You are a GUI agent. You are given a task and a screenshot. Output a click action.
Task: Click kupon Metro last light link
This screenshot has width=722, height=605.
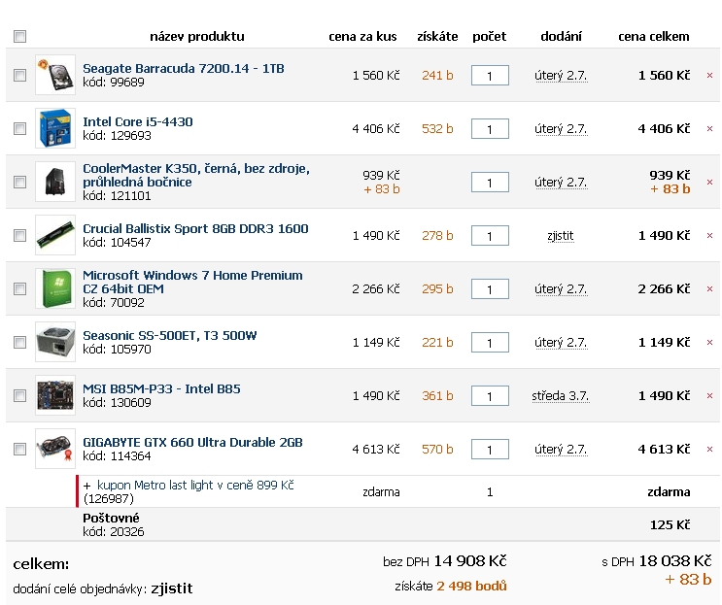(195, 486)
